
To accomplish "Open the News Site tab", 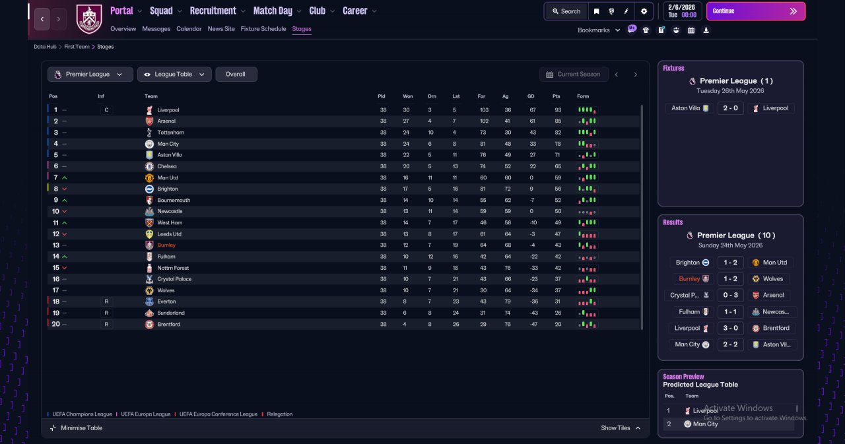I will [x=221, y=29].
